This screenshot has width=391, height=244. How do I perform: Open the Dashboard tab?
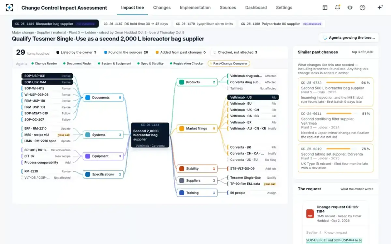(256, 7)
